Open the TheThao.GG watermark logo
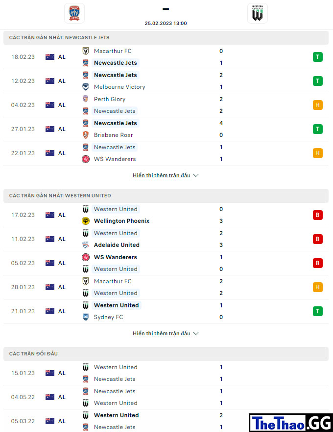333x432 pixels. 291,423
